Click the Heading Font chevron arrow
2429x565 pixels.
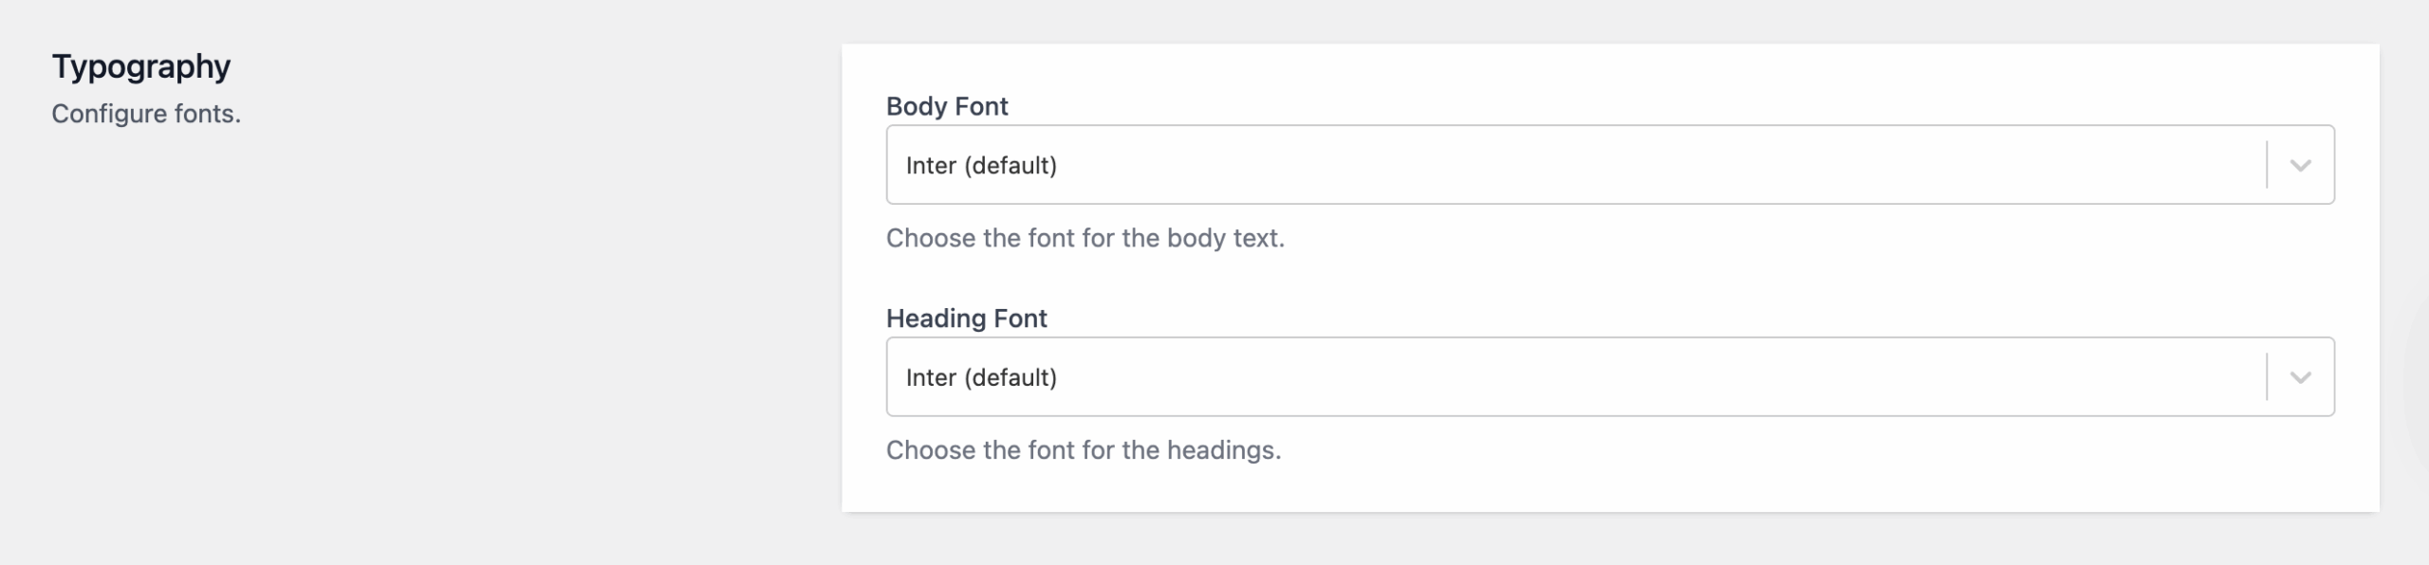coord(2300,377)
